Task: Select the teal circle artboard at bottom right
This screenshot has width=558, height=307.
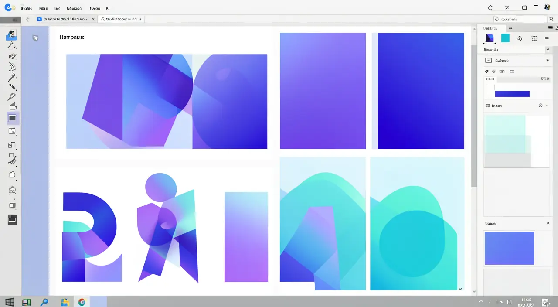Action: coord(417,223)
